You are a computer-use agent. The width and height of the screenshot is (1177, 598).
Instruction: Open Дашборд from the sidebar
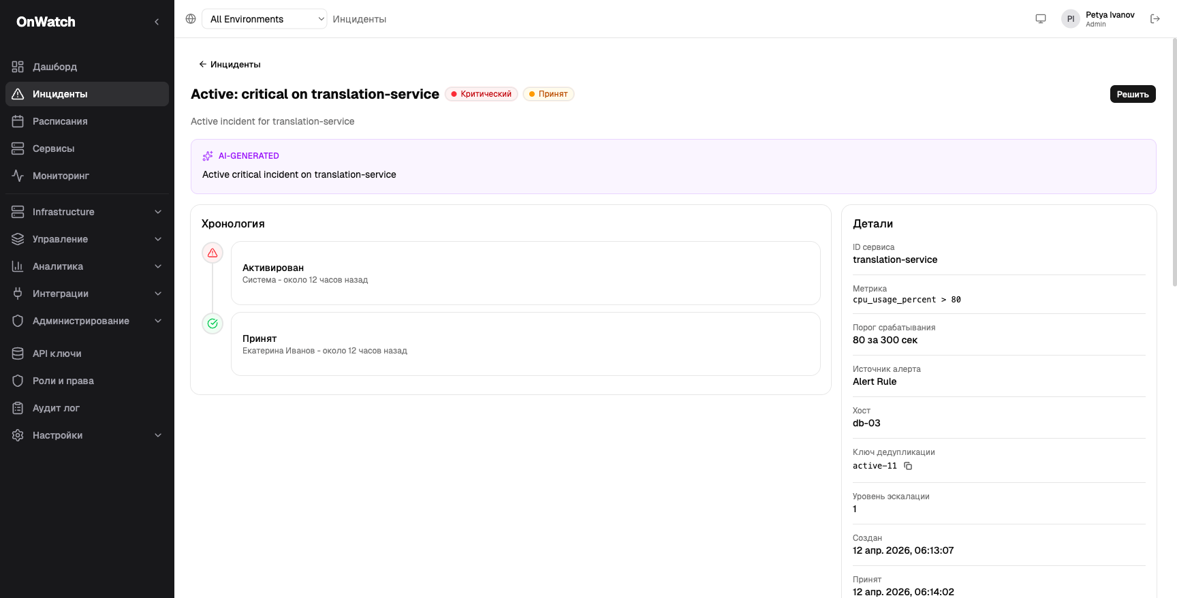[87, 67]
